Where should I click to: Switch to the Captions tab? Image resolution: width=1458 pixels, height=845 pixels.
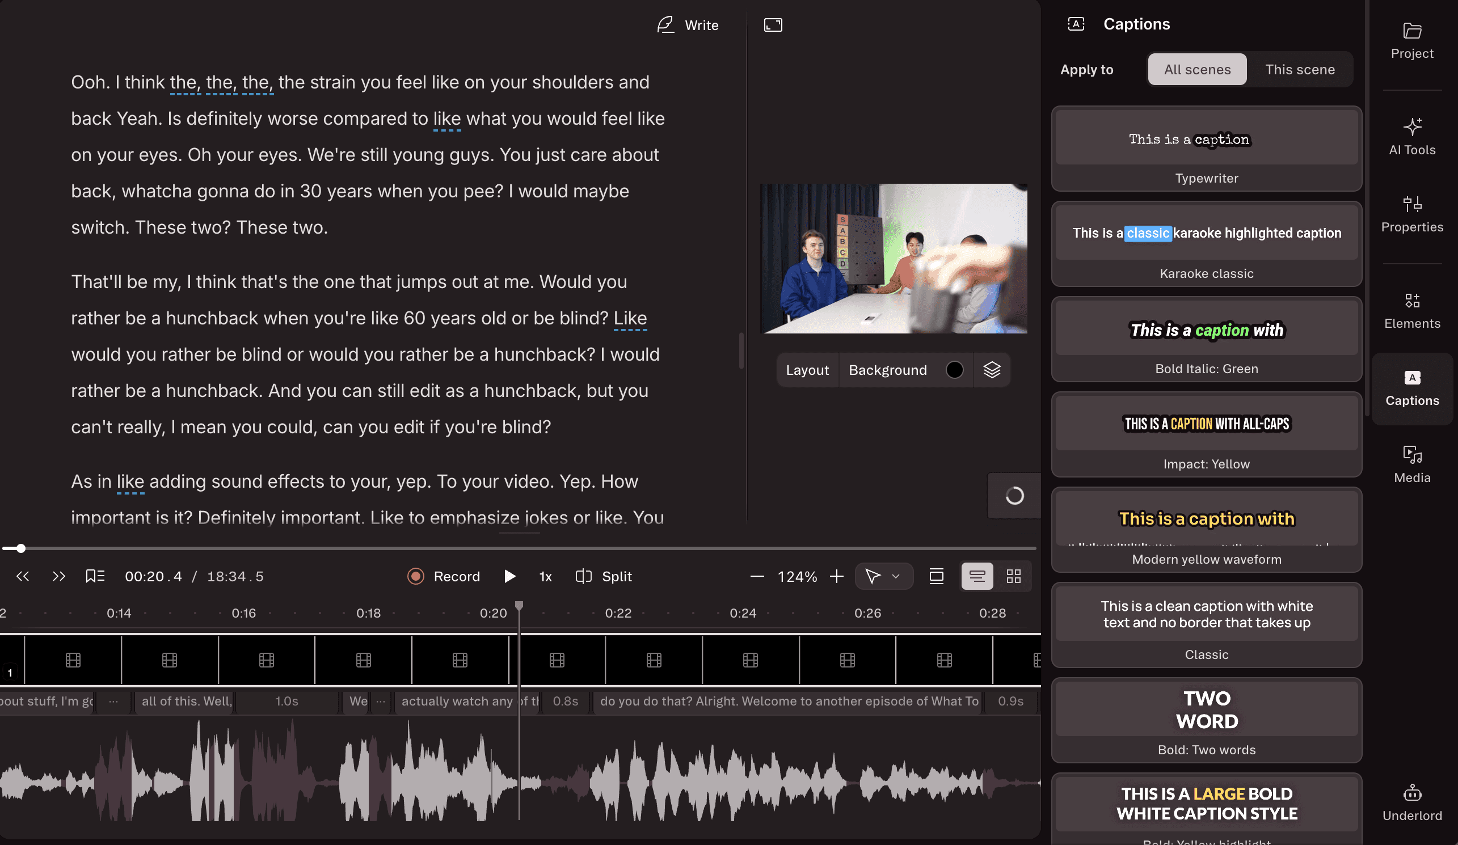click(1411, 388)
